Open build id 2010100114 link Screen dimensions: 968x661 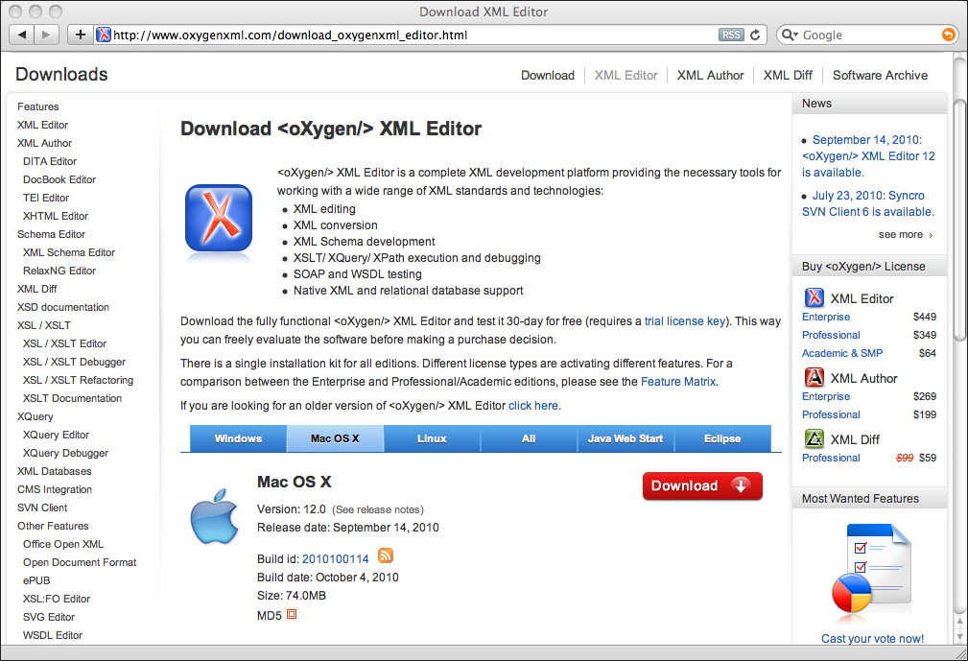tap(335, 559)
